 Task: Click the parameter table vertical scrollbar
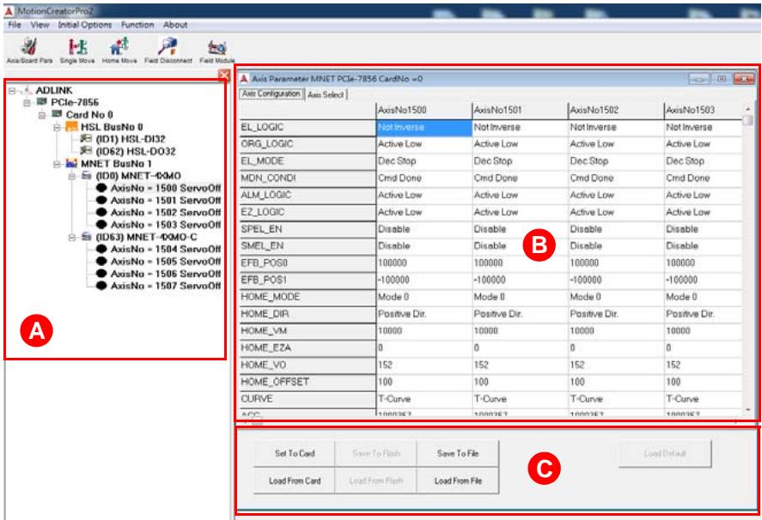coord(747,261)
